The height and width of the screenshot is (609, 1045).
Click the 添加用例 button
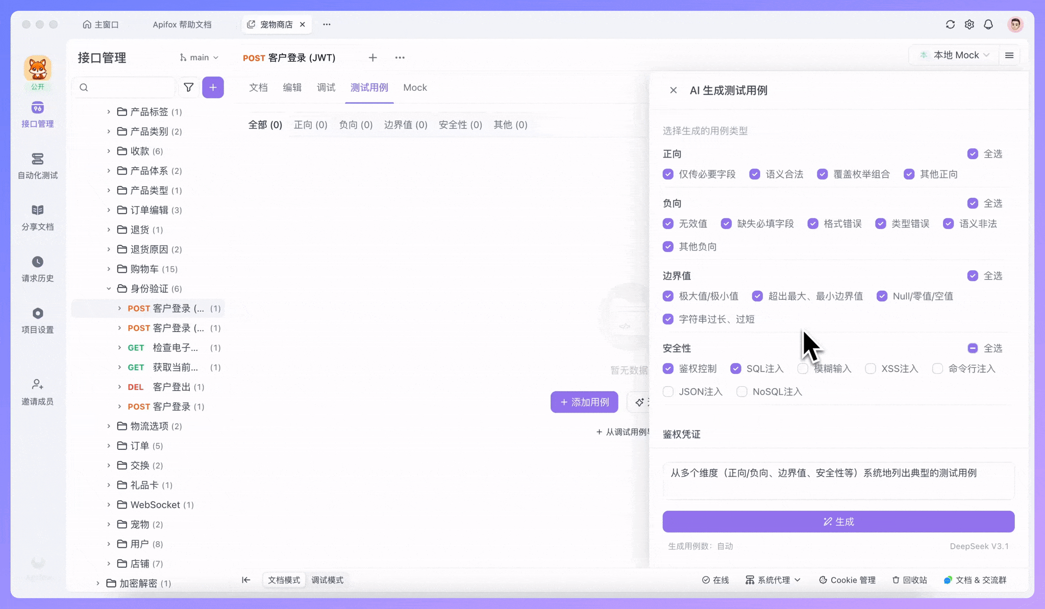click(584, 402)
